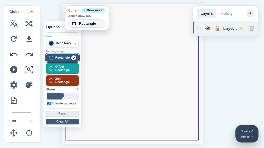Open the Creator link
Screen dimensions: 264x148
pos(247,131)
